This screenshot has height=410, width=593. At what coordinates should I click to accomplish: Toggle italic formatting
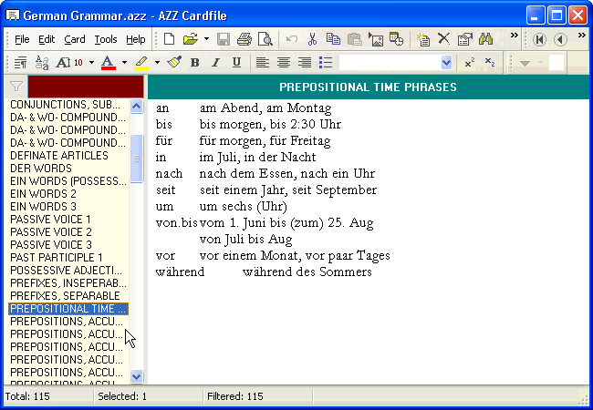click(216, 63)
